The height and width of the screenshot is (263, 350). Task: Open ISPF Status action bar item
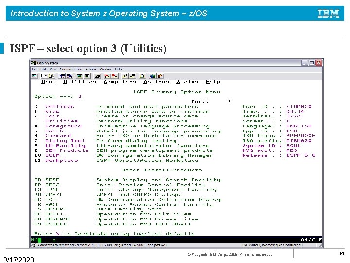[x=187, y=82]
